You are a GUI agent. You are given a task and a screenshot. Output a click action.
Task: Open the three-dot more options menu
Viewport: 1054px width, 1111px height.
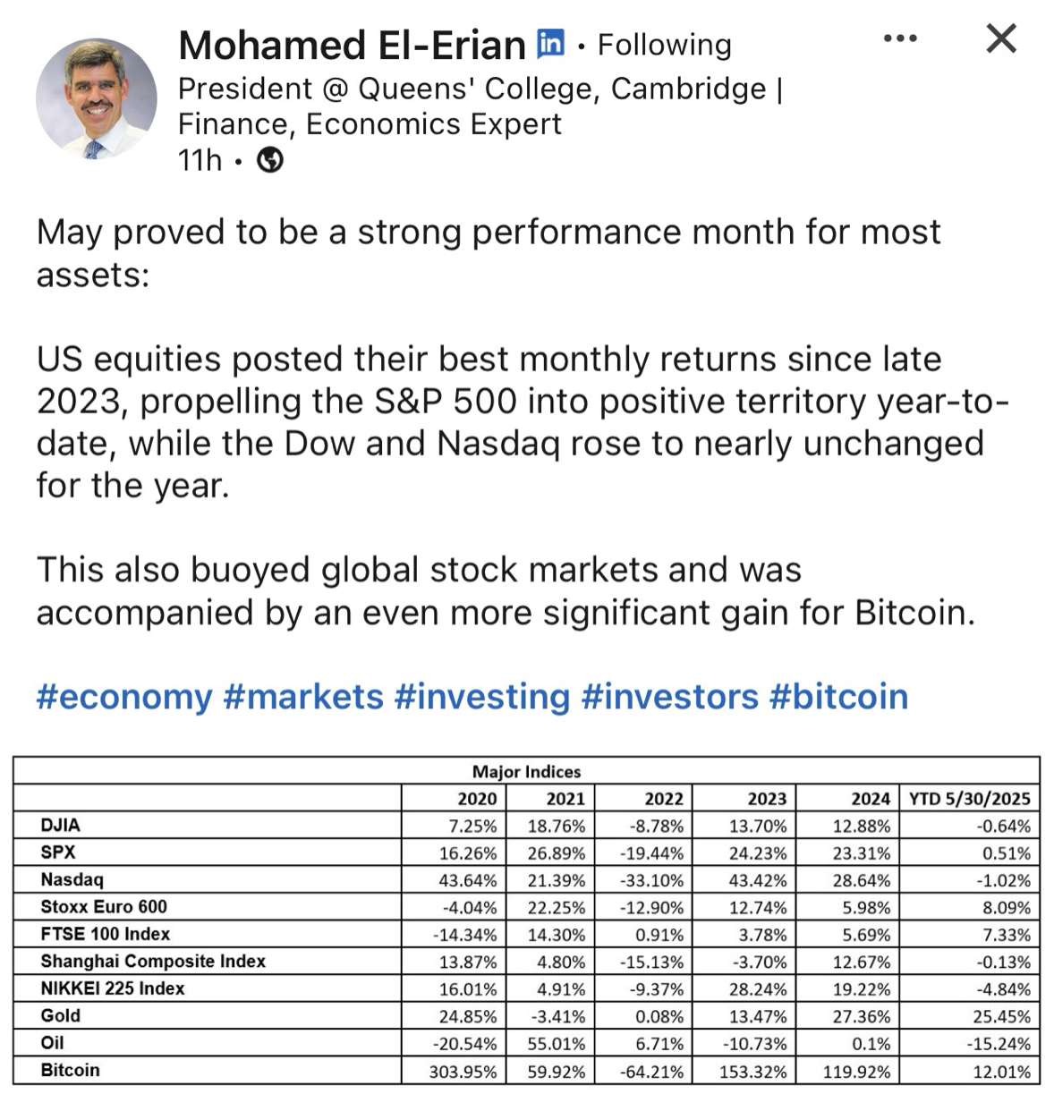tap(899, 38)
